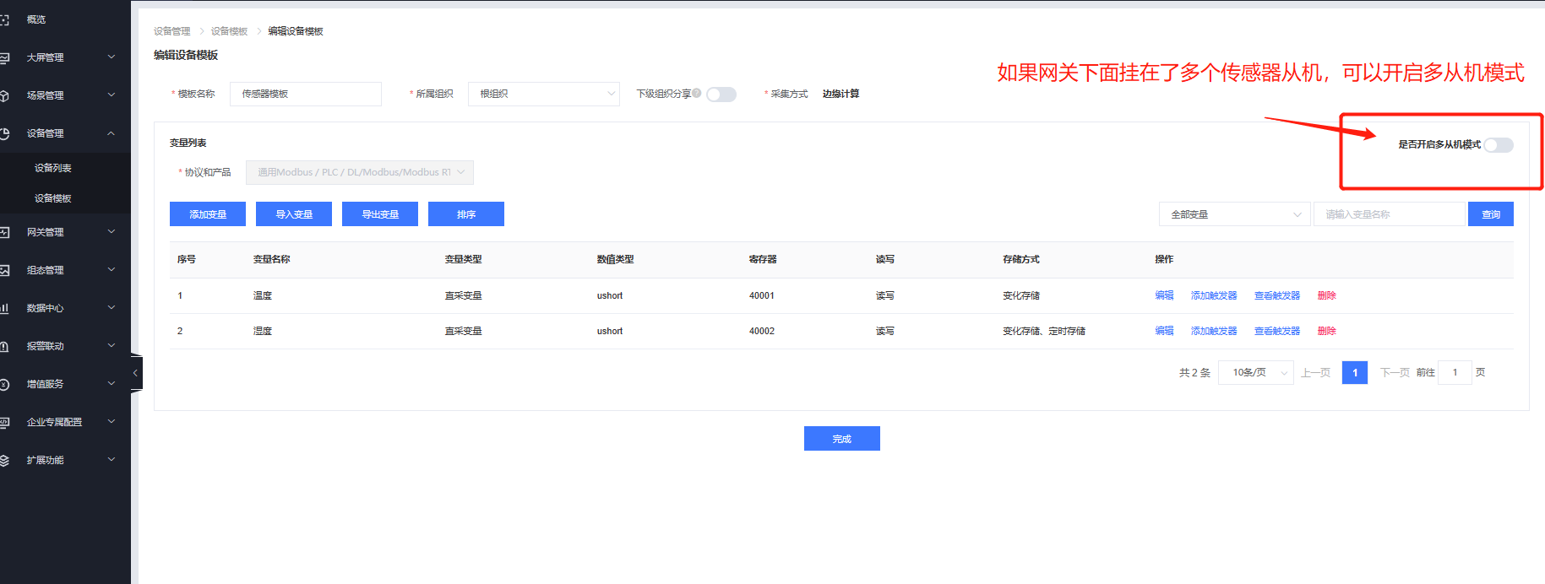Collapse the sidebar with the arrow handle

click(x=135, y=373)
